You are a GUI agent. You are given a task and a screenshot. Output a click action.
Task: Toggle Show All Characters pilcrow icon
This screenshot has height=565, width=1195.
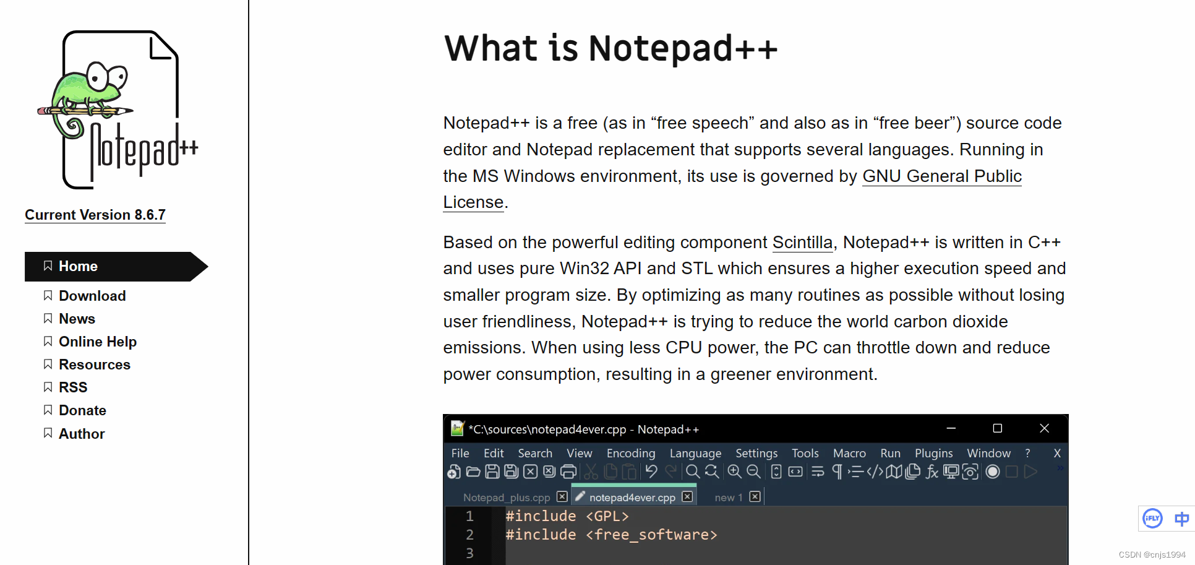pyautogui.click(x=837, y=472)
